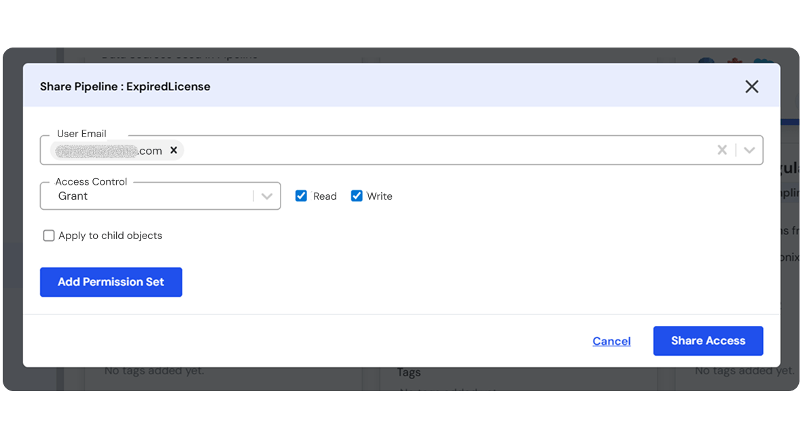Click the Cancel link
The image size is (803, 438).
click(611, 341)
